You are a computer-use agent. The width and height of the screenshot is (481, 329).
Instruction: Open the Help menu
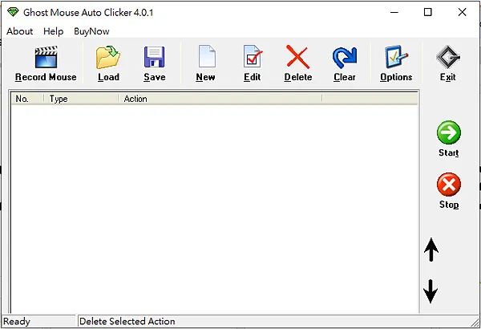click(x=54, y=31)
